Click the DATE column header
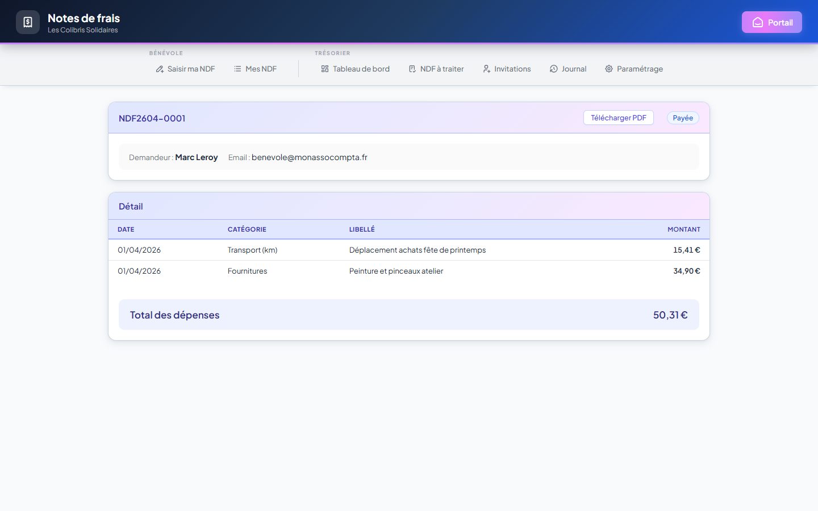This screenshot has width=818, height=511. (x=126, y=229)
